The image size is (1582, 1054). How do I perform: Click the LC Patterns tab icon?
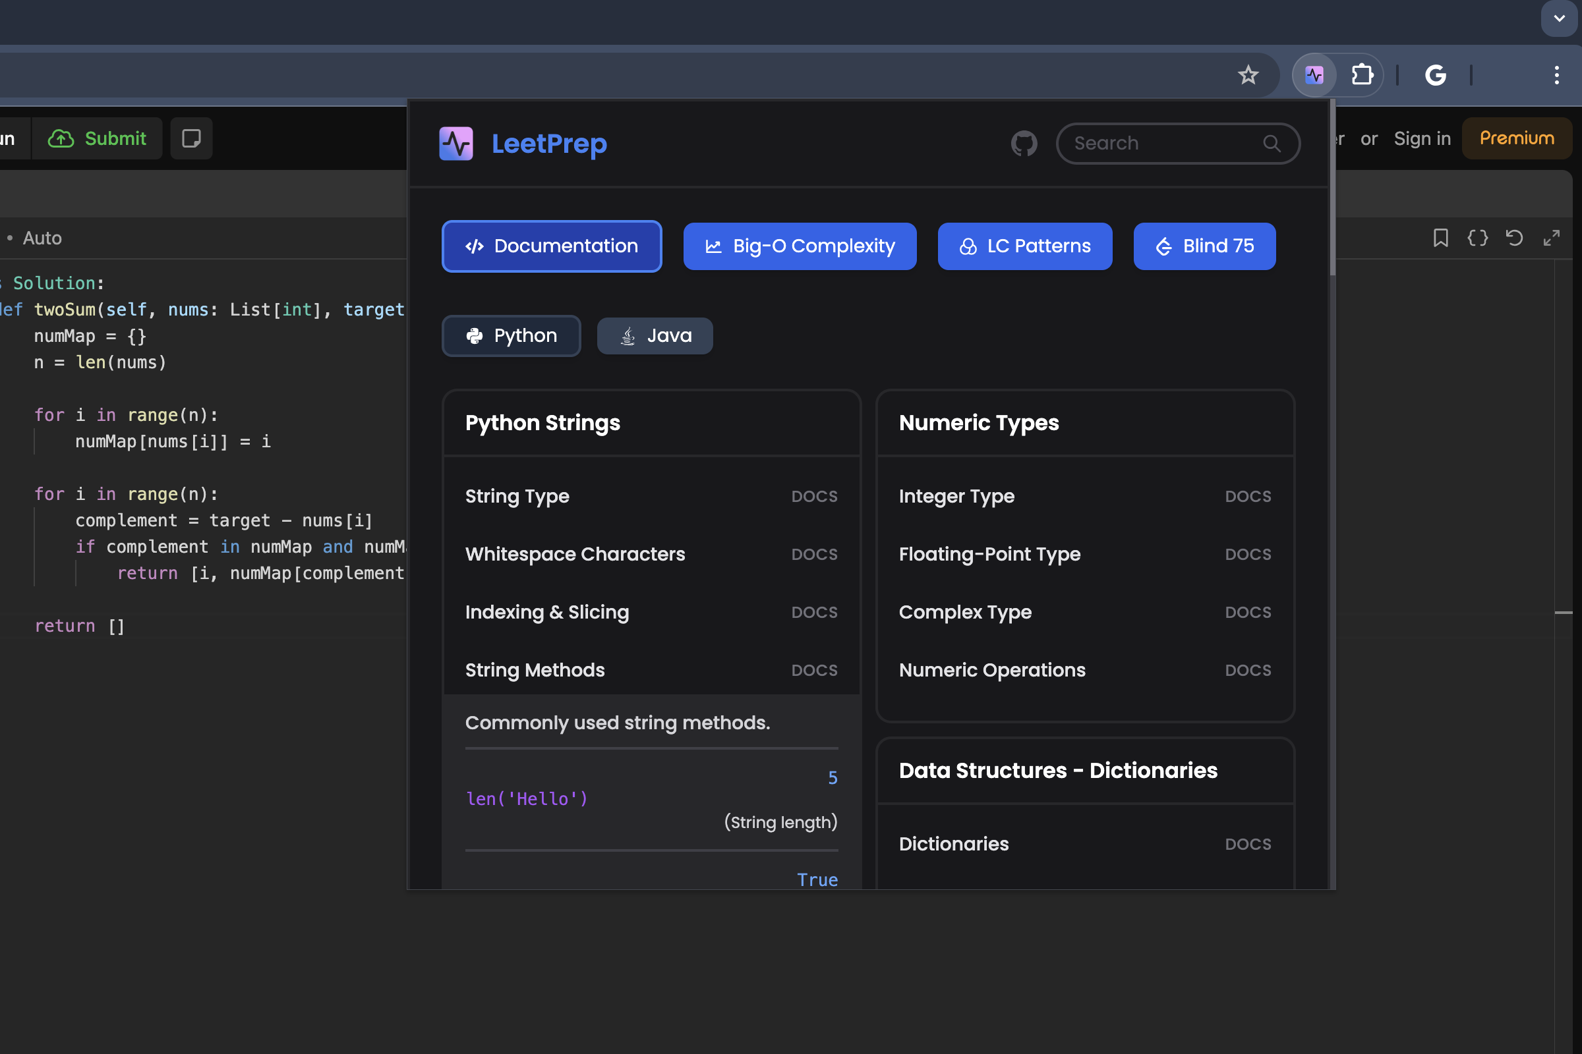pos(968,246)
